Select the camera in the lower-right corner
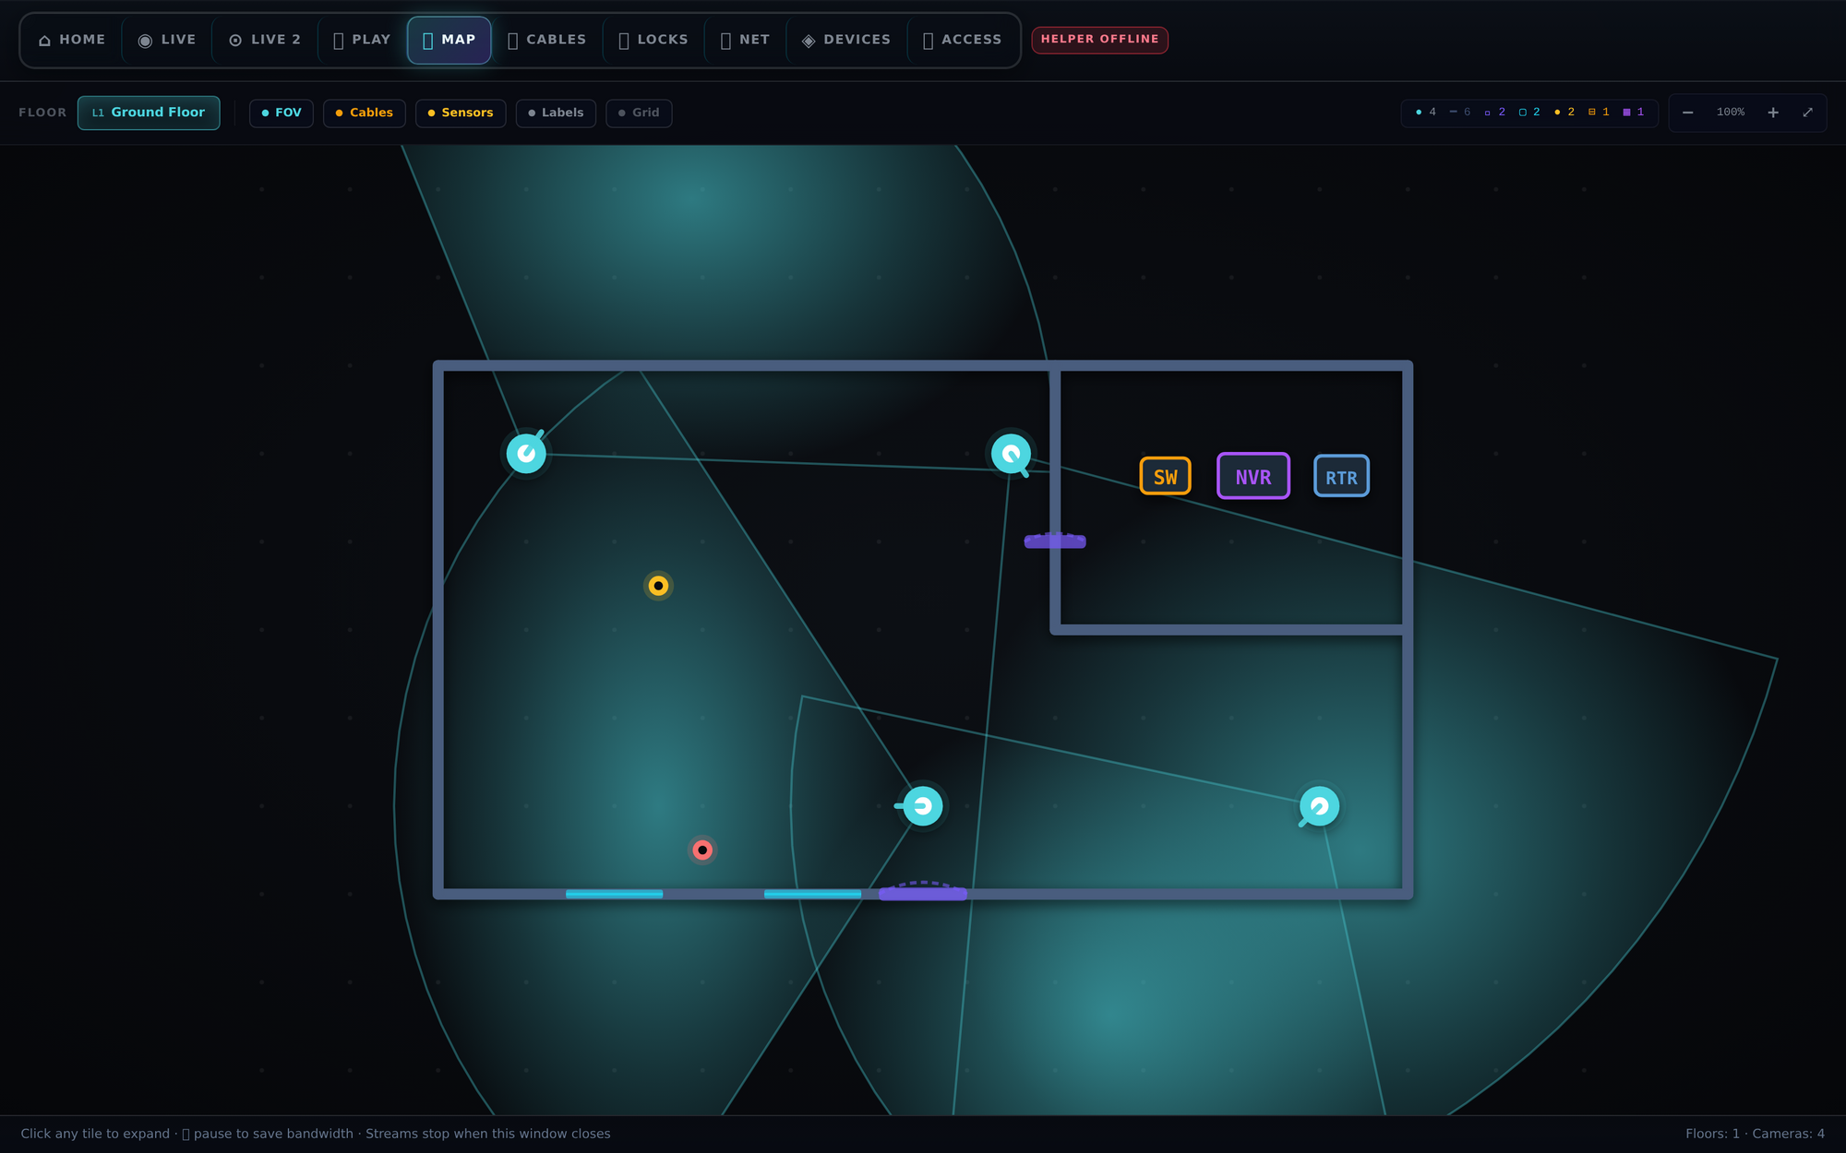Screen dimensions: 1846x1153 1319,806
